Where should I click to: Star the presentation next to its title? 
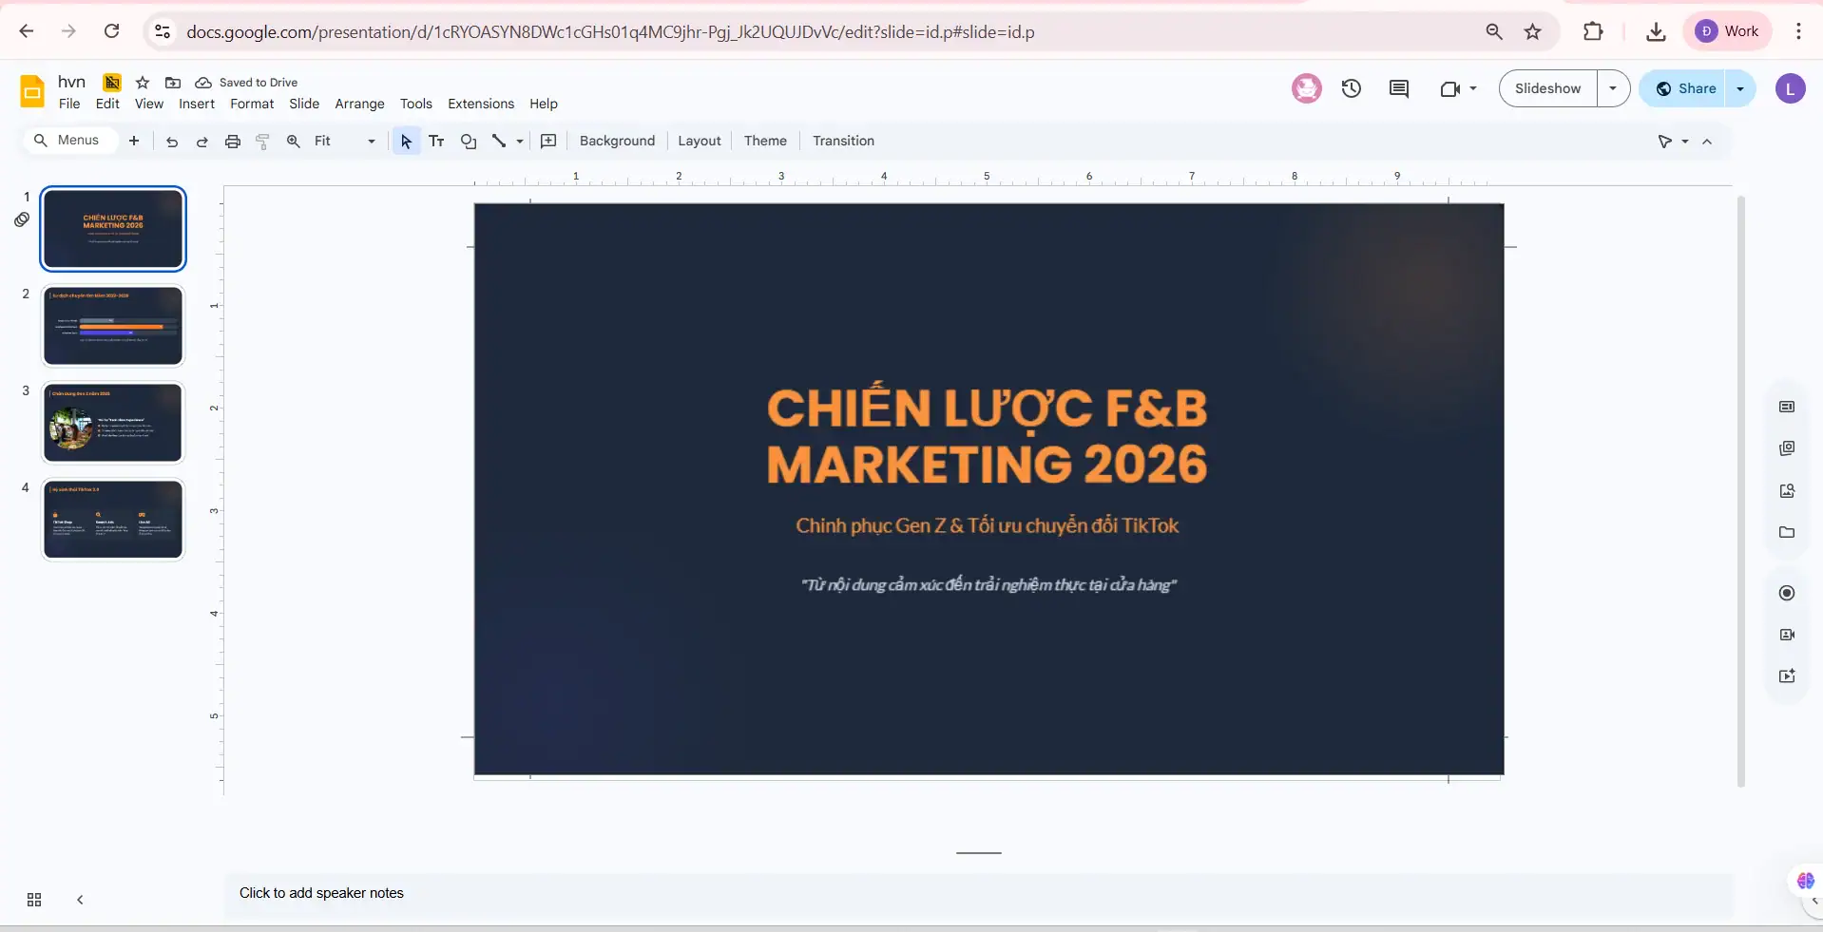tap(142, 83)
